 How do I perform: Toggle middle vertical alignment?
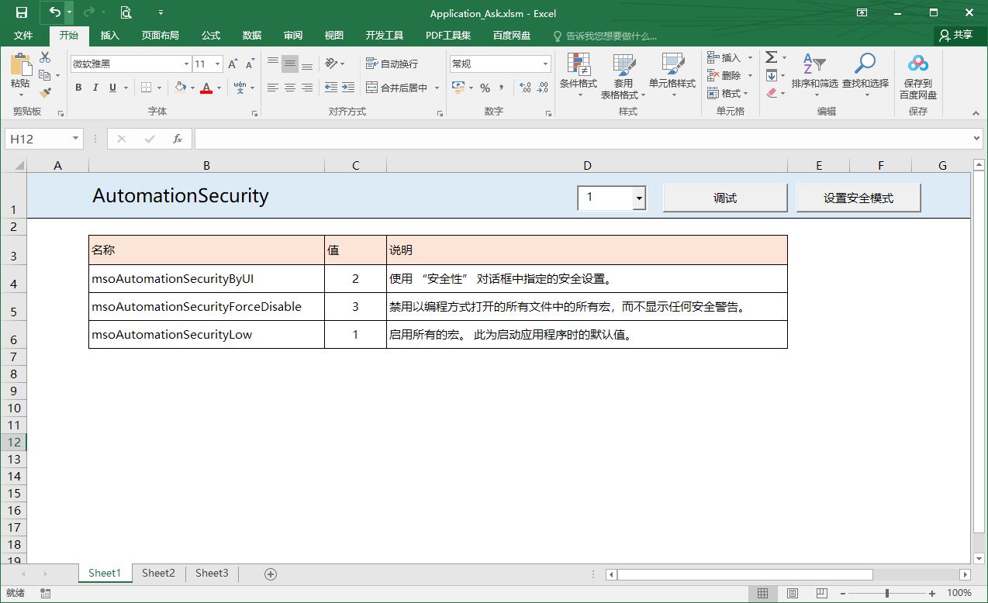290,64
